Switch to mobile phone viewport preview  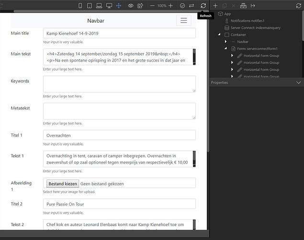(80, 6)
